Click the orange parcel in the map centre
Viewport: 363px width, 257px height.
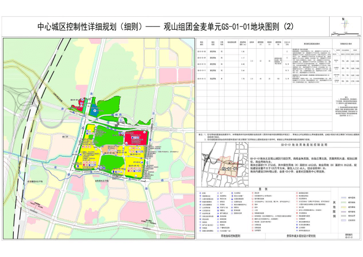[x=109, y=150]
